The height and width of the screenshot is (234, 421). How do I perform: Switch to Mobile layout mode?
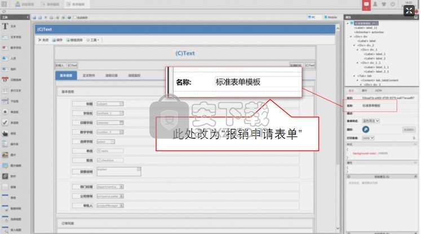click(330, 17)
